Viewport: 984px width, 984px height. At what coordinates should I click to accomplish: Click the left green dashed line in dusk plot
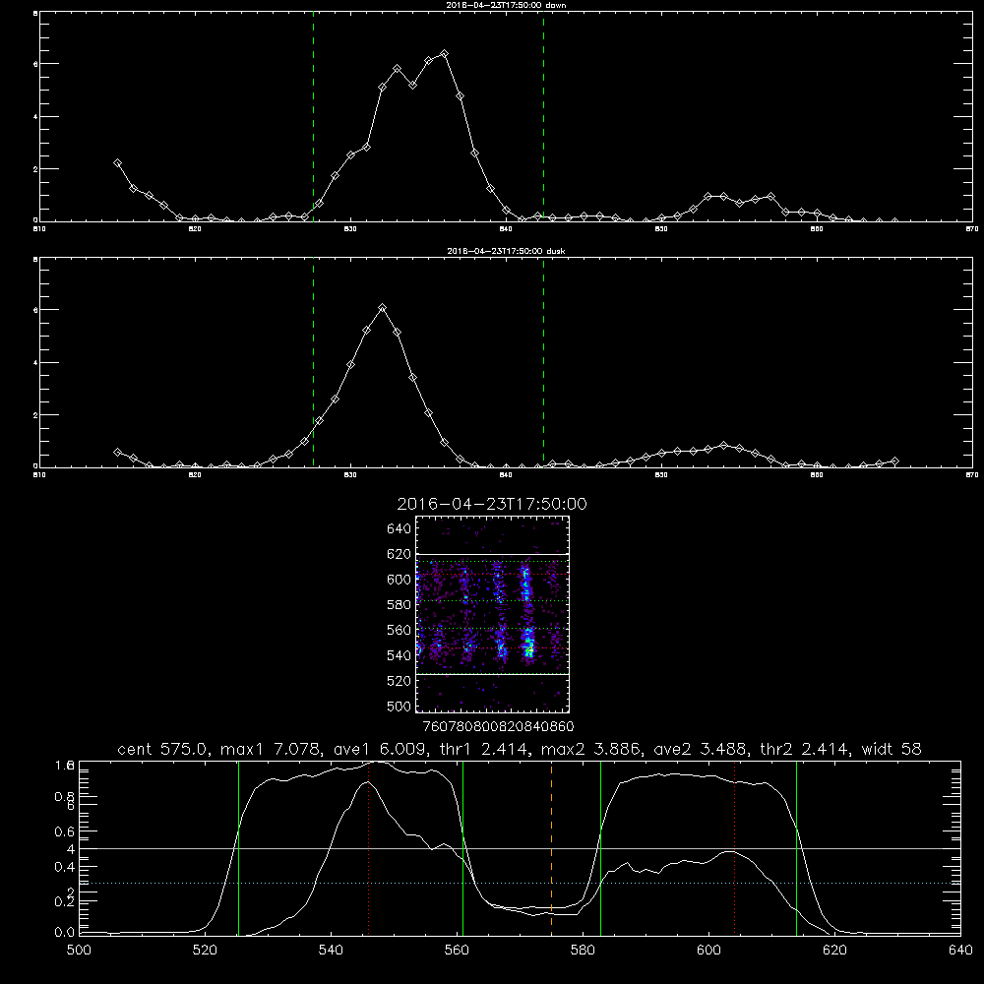(x=313, y=363)
